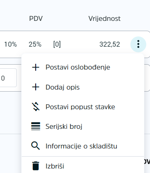
Task: Click the plus icon beside Dodaj opis
Action: click(x=36, y=87)
